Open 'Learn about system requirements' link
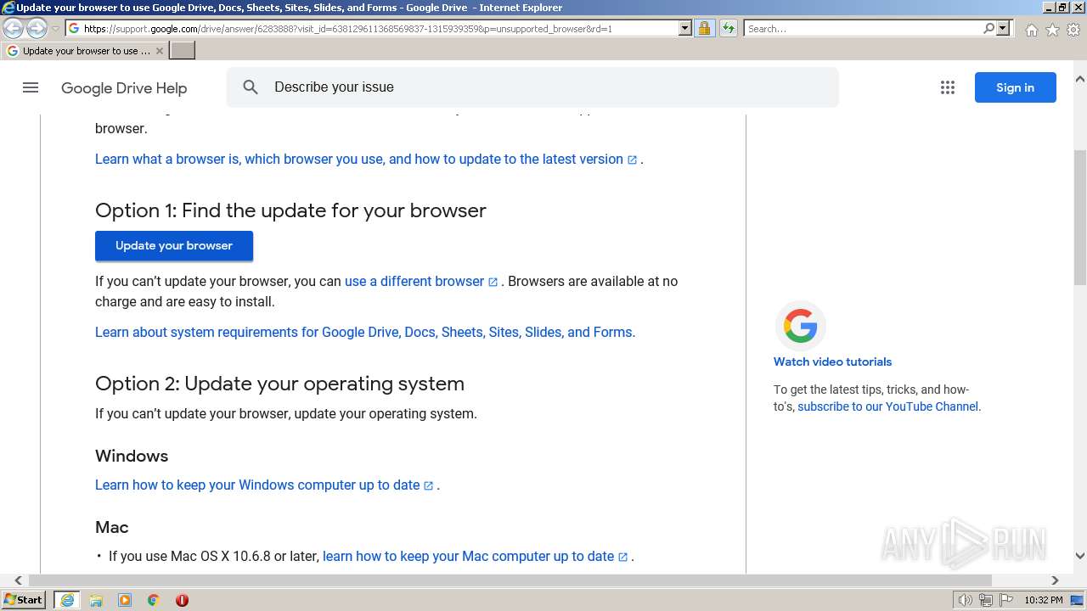Viewport: 1087px width, 611px height. point(365,333)
